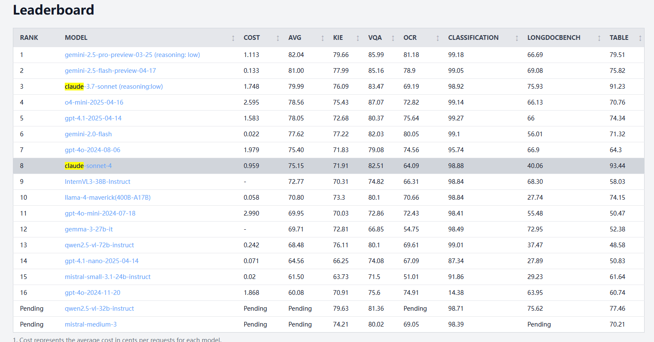Select cost value 1.113
The width and height of the screenshot is (654, 342).
[x=251, y=55]
